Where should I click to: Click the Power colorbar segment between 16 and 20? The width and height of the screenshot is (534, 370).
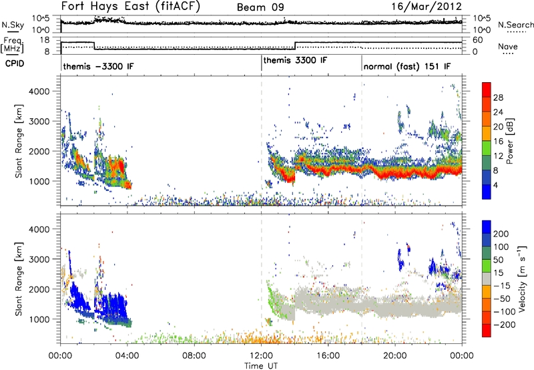(487, 134)
